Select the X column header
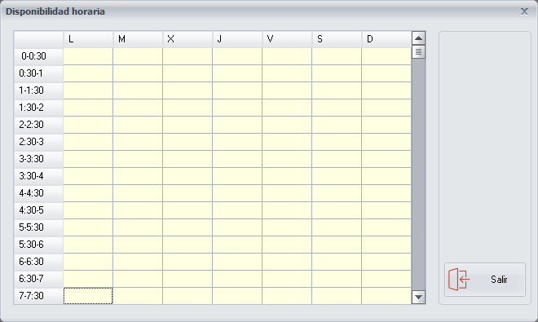This screenshot has height=322, width=538. [x=187, y=39]
